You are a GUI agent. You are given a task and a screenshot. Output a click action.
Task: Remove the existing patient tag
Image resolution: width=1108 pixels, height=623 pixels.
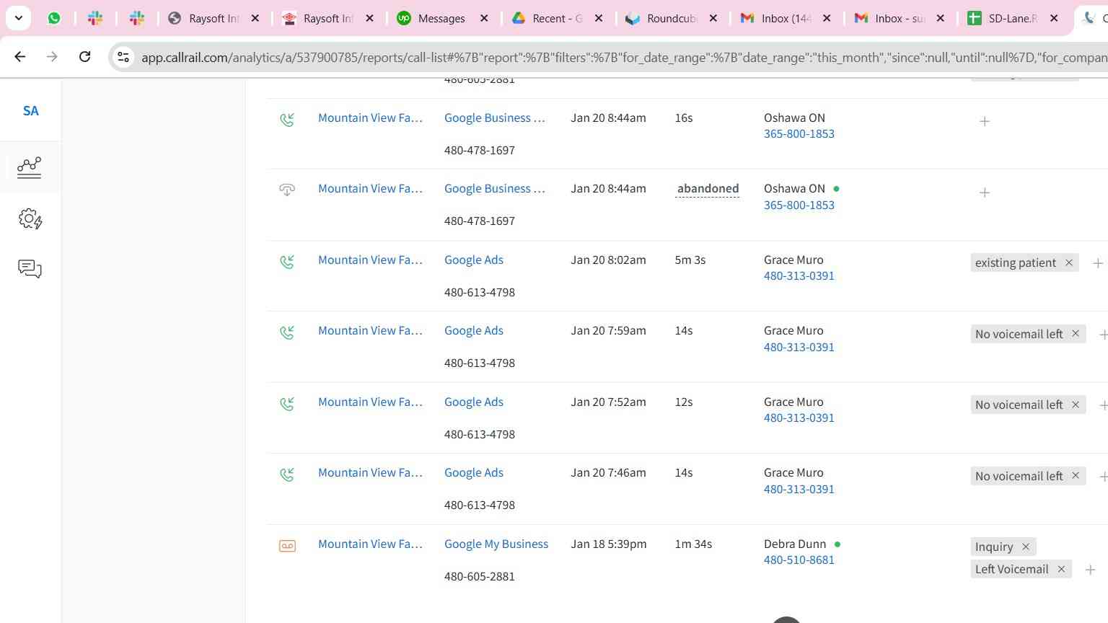coord(1069,262)
